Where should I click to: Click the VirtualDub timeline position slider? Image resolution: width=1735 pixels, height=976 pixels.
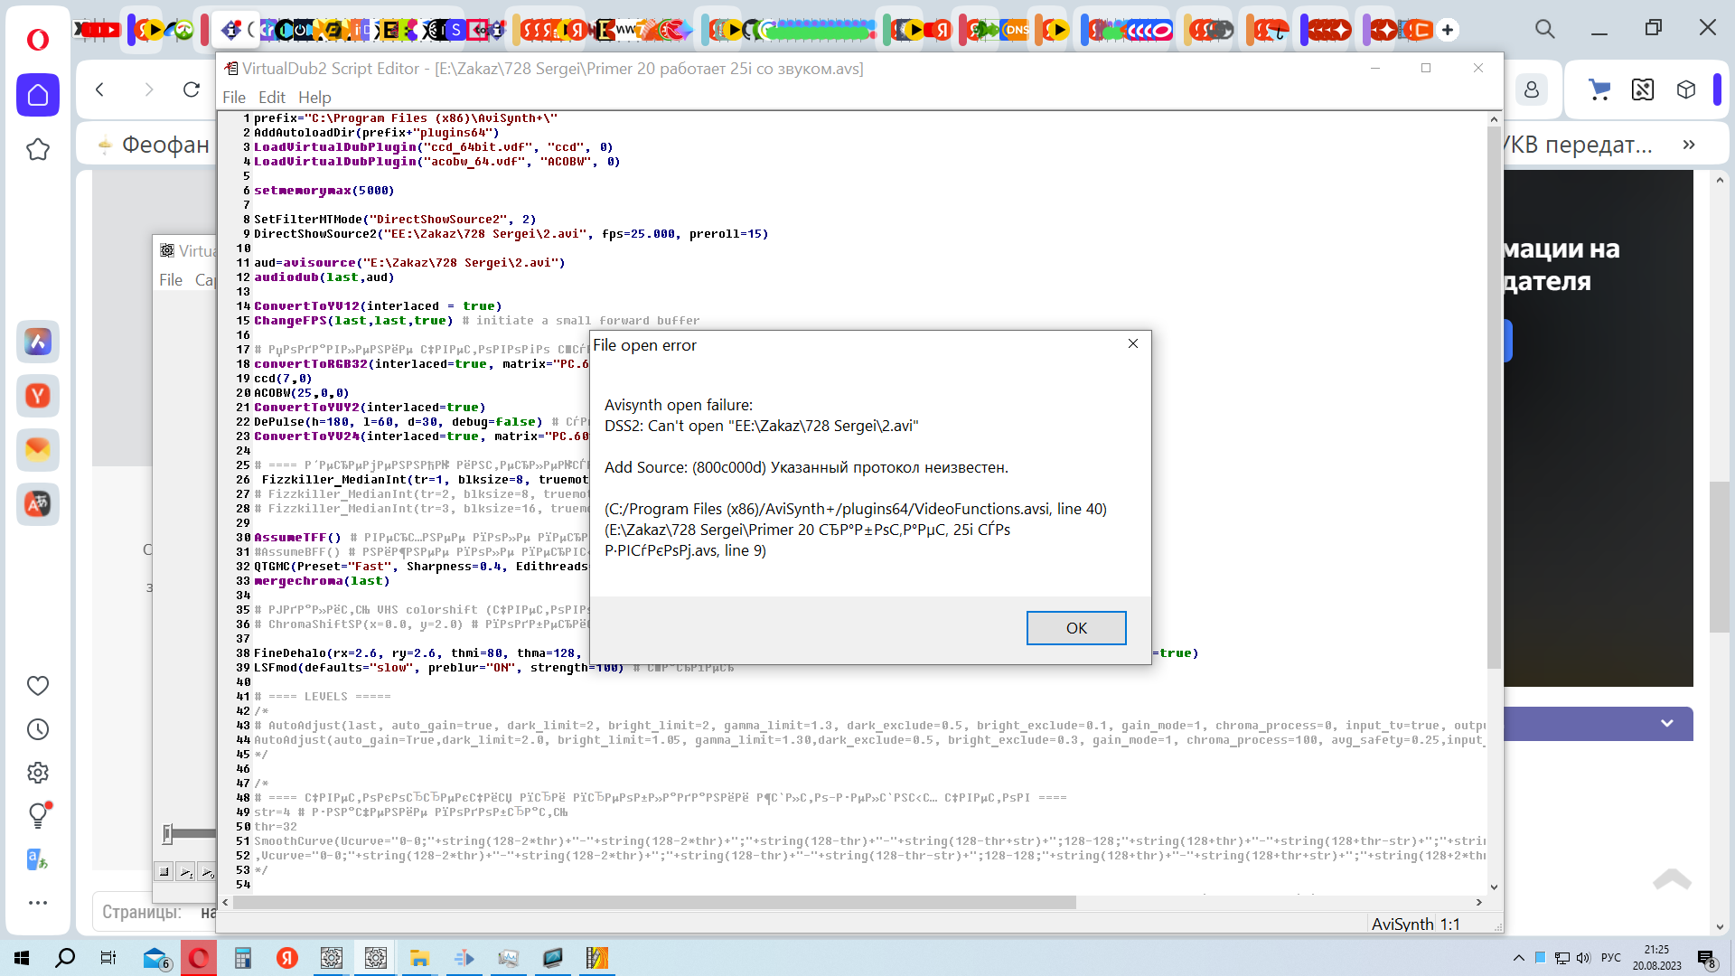click(168, 833)
